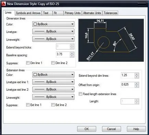Go to the Primary Units tab
149x135 pixels.
click(x=72, y=13)
